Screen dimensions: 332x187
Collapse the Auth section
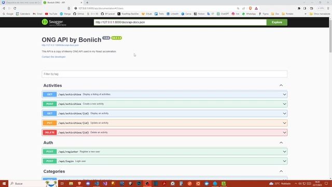pyautogui.click(x=281, y=143)
